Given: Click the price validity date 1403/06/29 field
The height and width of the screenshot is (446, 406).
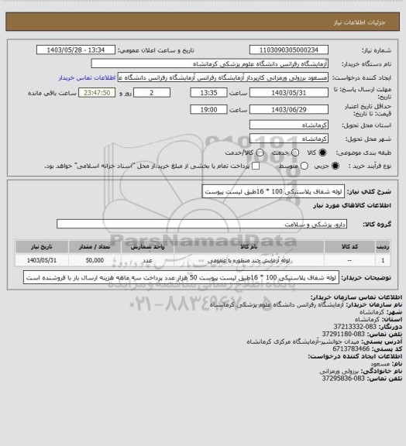Looking at the screenshot, I should (x=289, y=109).
